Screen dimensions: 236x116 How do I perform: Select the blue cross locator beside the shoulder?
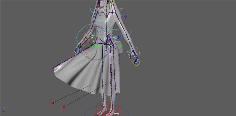coord(125,17)
